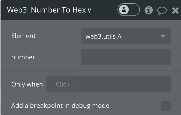
Task: Open the info documentation icon
Action: [148, 10]
